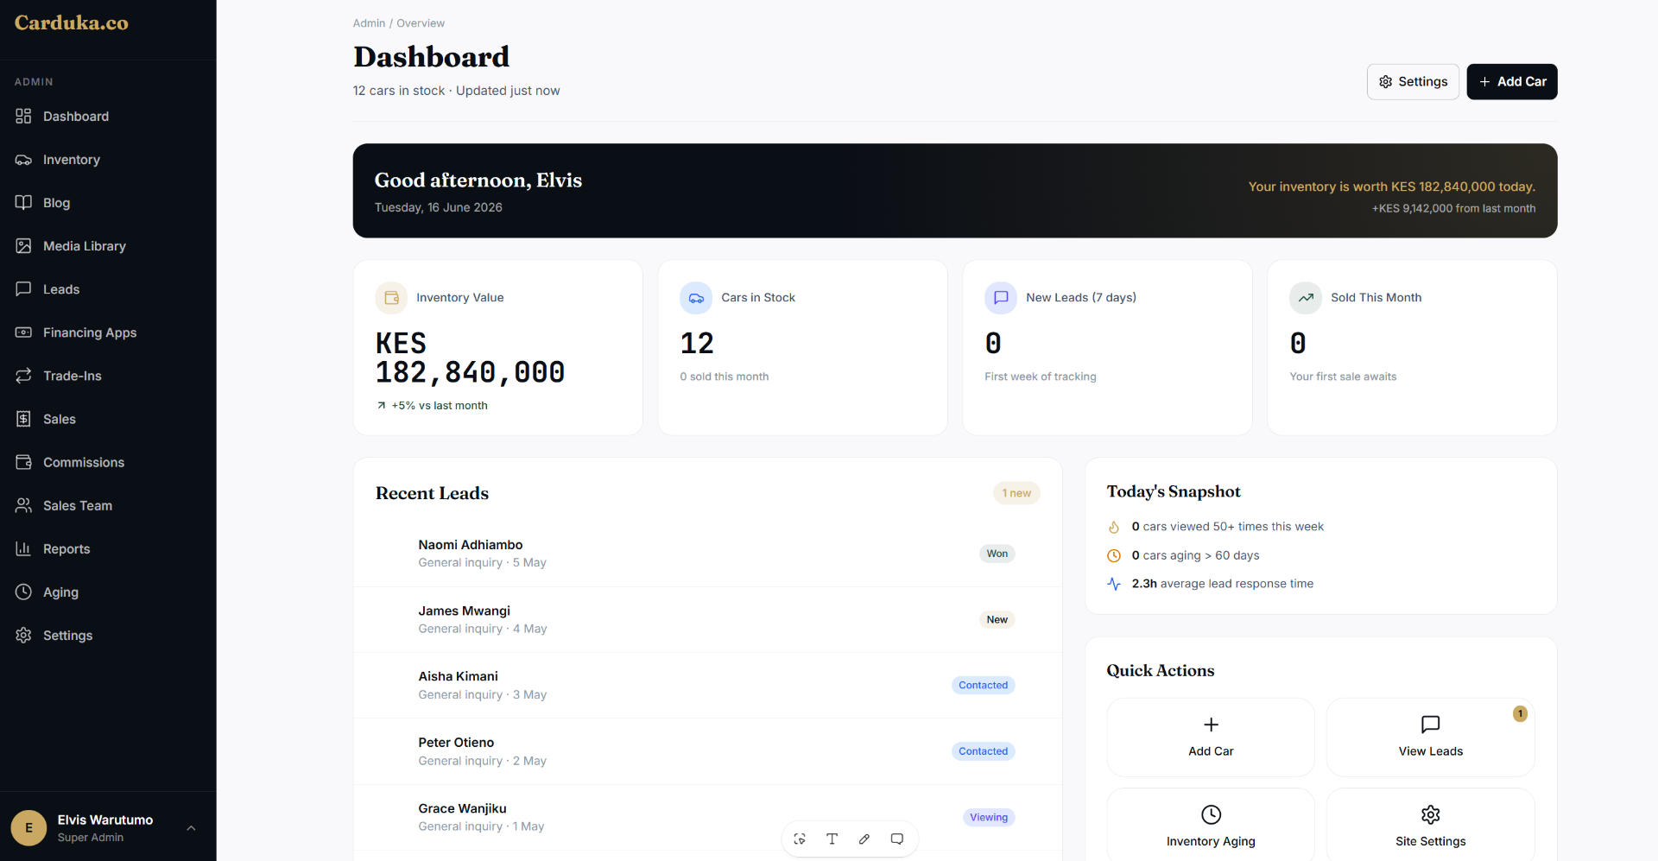Click the Recent Leads section heading
This screenshot has height=861, width=1658.
[432, 493]
